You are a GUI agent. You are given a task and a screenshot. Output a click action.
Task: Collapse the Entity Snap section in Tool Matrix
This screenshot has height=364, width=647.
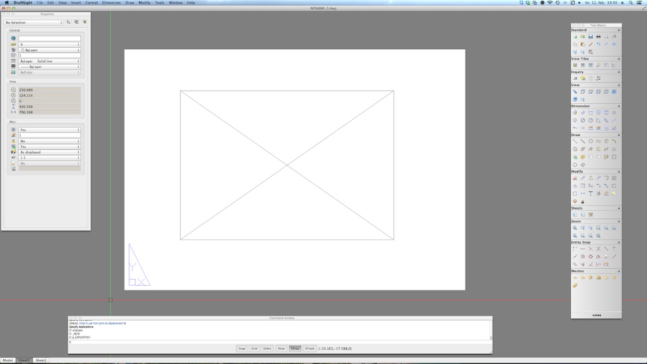pos(619,242)
